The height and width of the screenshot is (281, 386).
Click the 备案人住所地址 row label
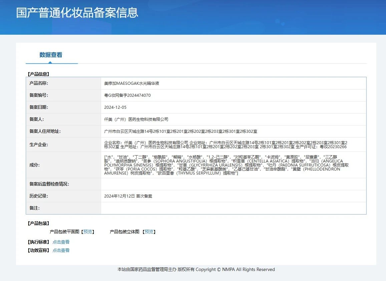pos(45,131)
